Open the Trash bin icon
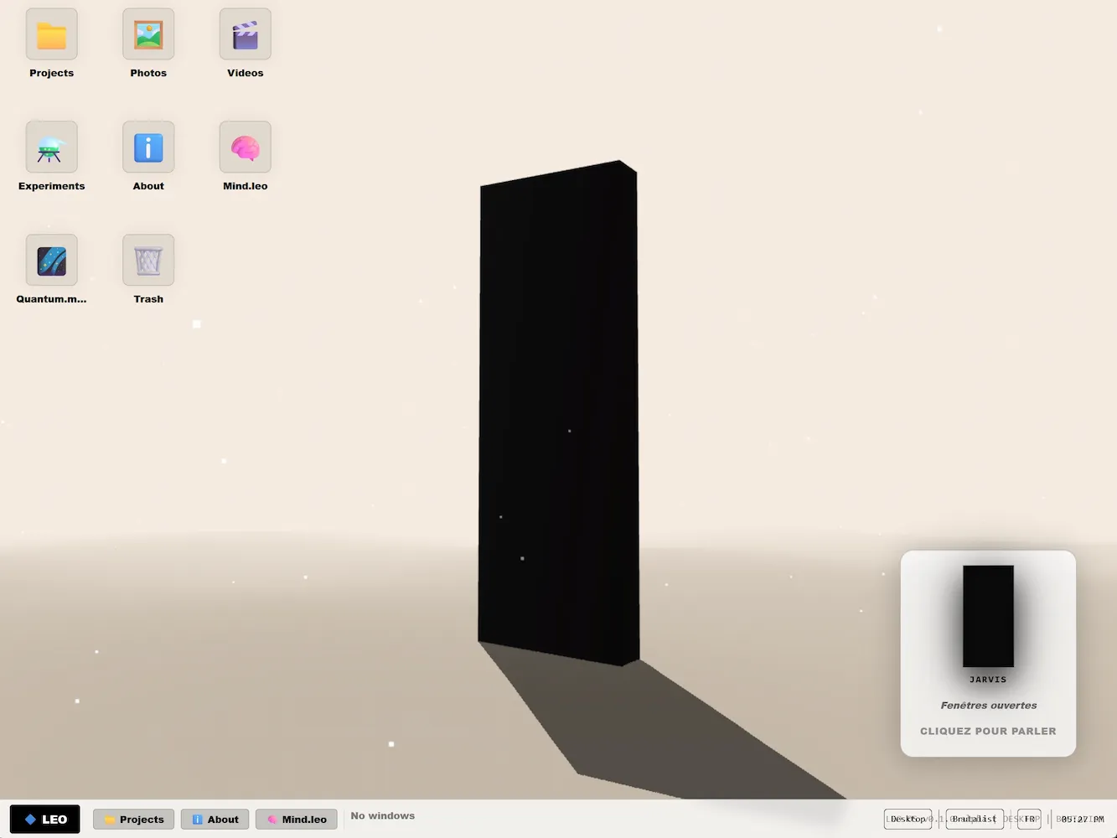1117x838 pixels. (148, 261)
